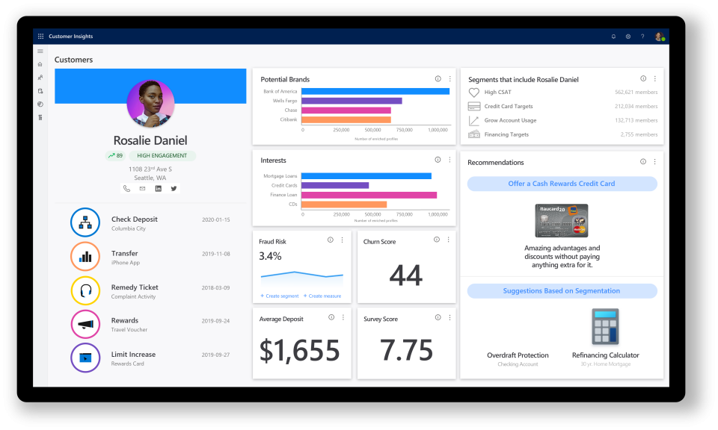The image size is (718, 430).
Task: Expand the hamburger navigation menu
Action: [x=40, y=51]
